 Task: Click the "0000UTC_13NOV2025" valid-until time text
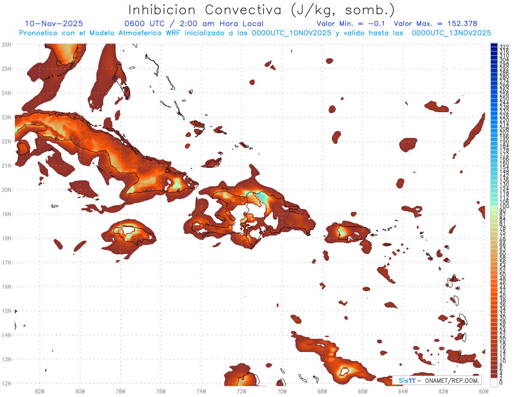tap(451, 33)
